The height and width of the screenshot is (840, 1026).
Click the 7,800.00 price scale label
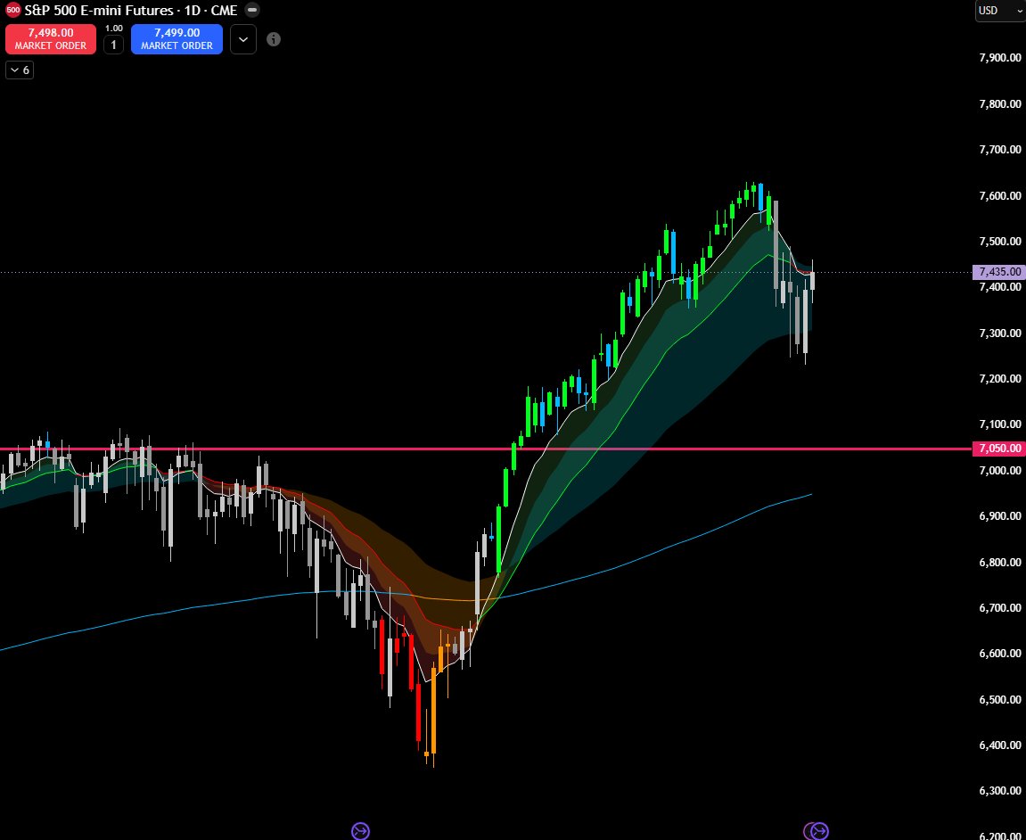pos(1000,103)
